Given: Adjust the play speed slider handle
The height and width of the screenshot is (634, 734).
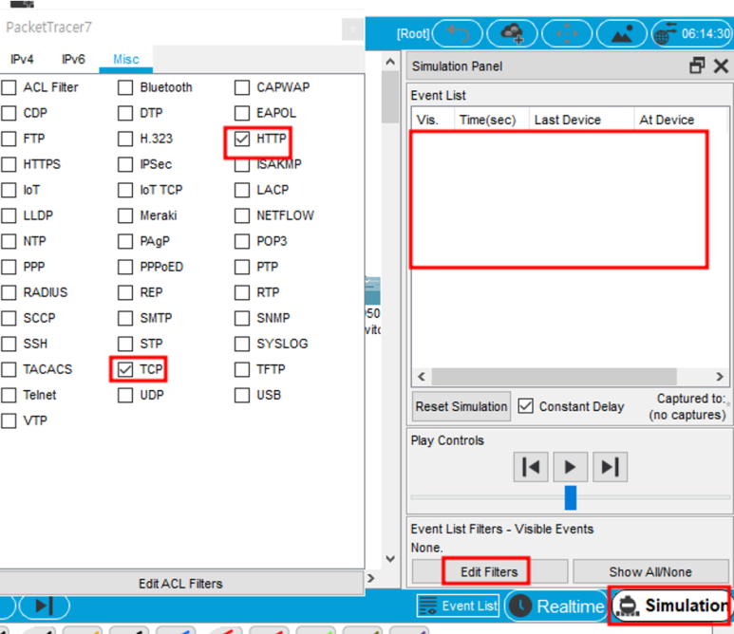Looking at the screenshot, I should click(x=571, y=497).
